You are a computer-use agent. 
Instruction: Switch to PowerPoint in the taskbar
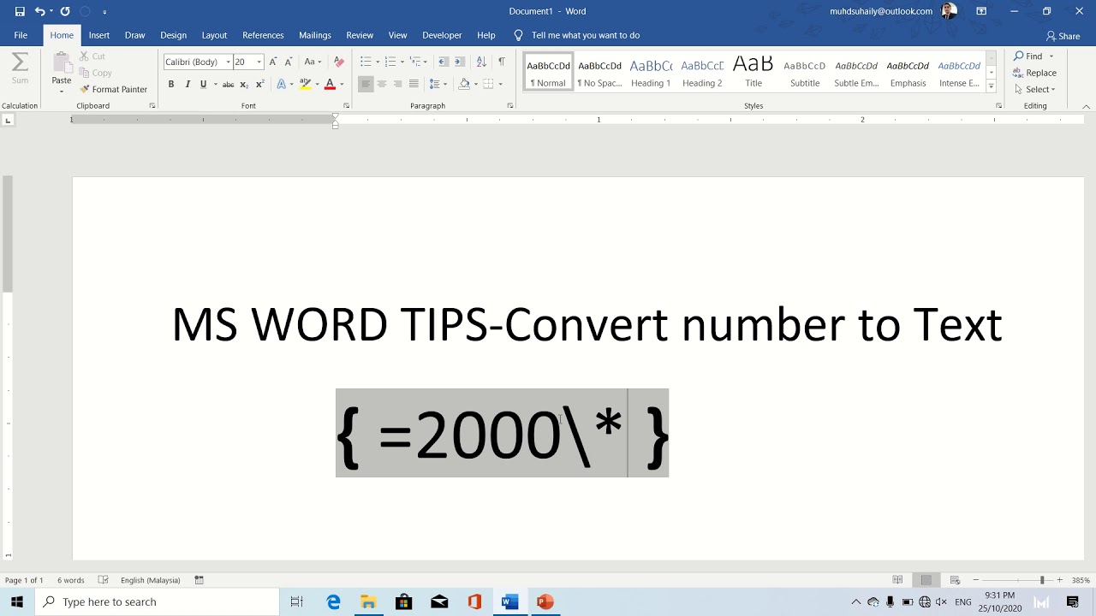click(x=545, y=602)
